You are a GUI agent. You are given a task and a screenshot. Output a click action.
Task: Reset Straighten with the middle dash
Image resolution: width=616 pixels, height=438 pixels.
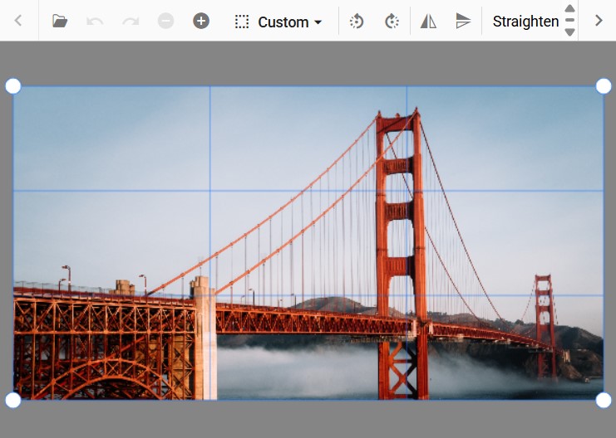[x=569, y=20]
